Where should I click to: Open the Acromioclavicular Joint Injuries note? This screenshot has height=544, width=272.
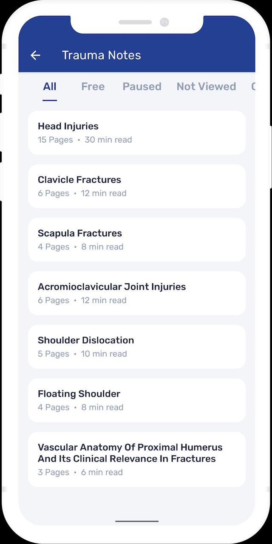click(136, 292)
